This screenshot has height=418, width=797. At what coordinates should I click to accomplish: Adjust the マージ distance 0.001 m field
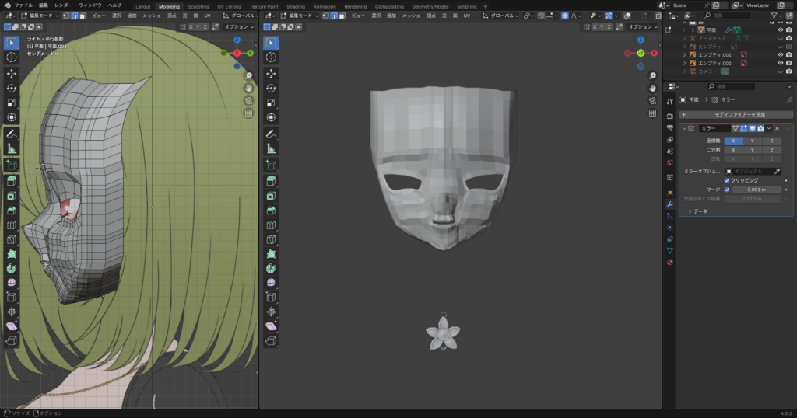point(757,190)
